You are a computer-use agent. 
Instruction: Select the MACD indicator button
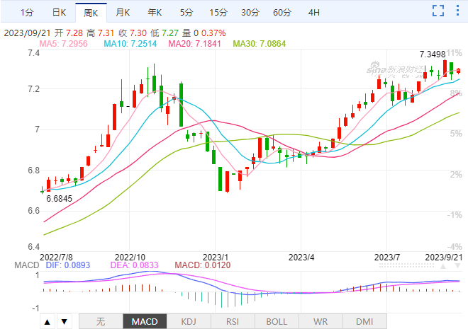pos(145,321)
